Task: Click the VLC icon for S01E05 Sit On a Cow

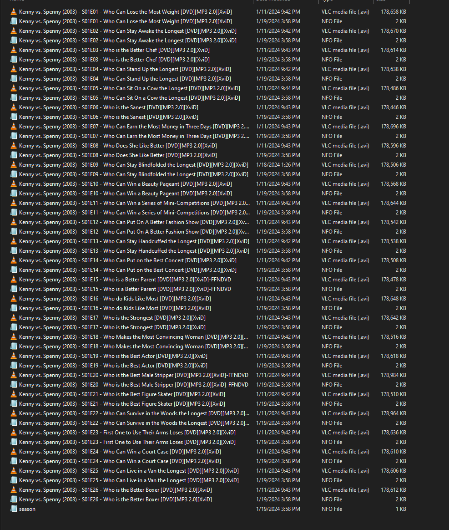Action: coord(14,88)
